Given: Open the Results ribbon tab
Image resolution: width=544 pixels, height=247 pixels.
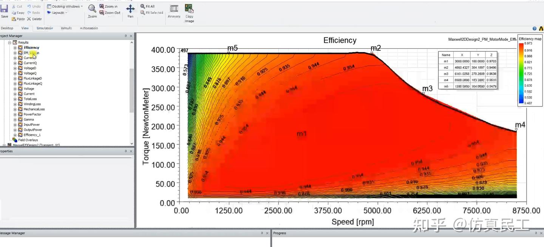Looking at the screenshot, I should tap(67, 28).
